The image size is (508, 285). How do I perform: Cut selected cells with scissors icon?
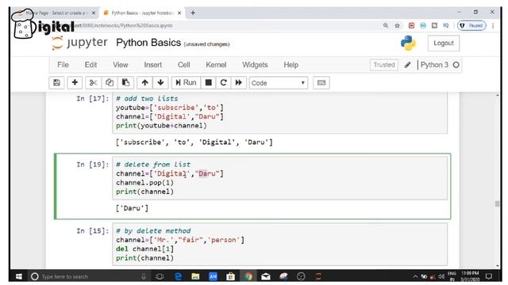pyautogui.click(x=94, y=82)
